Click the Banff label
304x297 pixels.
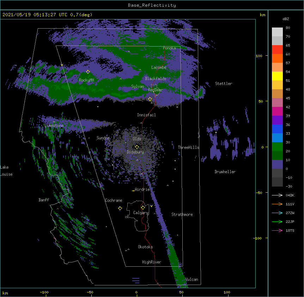click(x=44, y=200)
